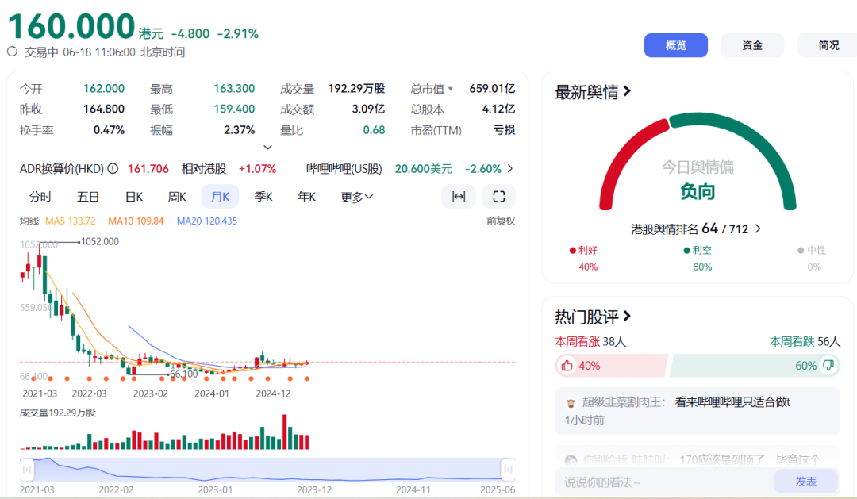Switch to the 资金 tab
The height and width of the screenshot is (499, 857).
click(752, 45)
